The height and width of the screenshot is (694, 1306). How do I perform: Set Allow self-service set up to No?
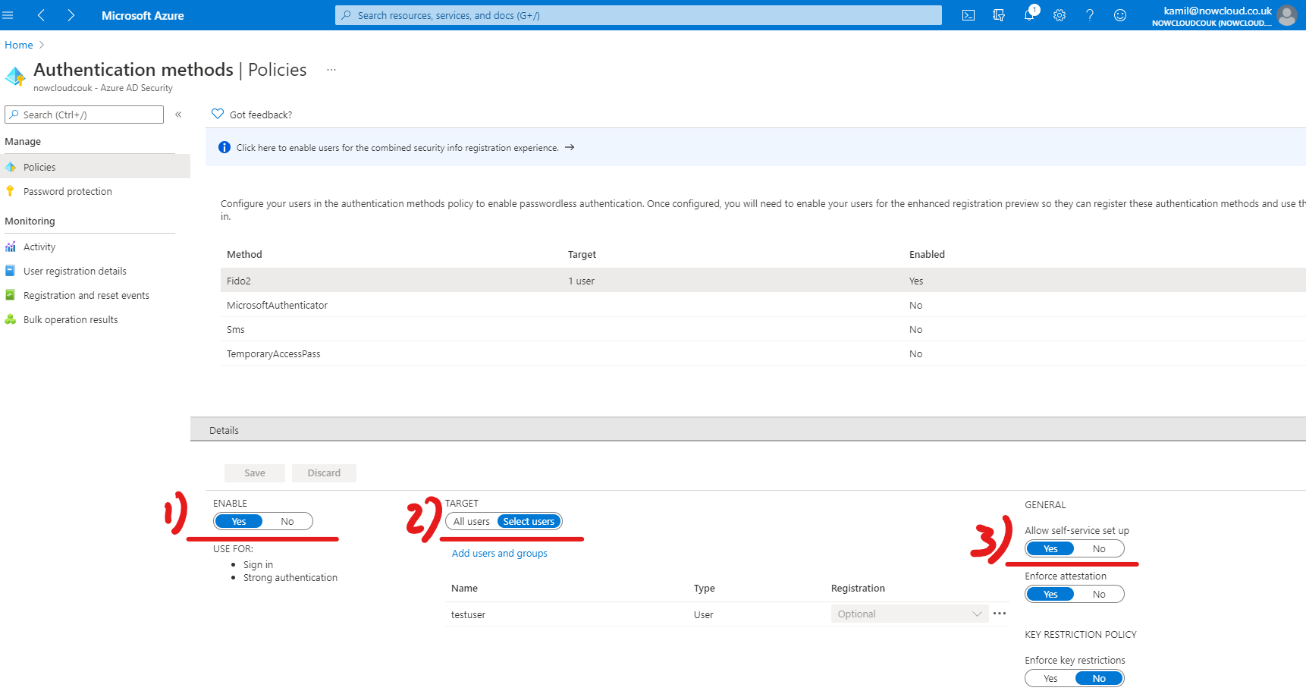[x=1099, y=548]
